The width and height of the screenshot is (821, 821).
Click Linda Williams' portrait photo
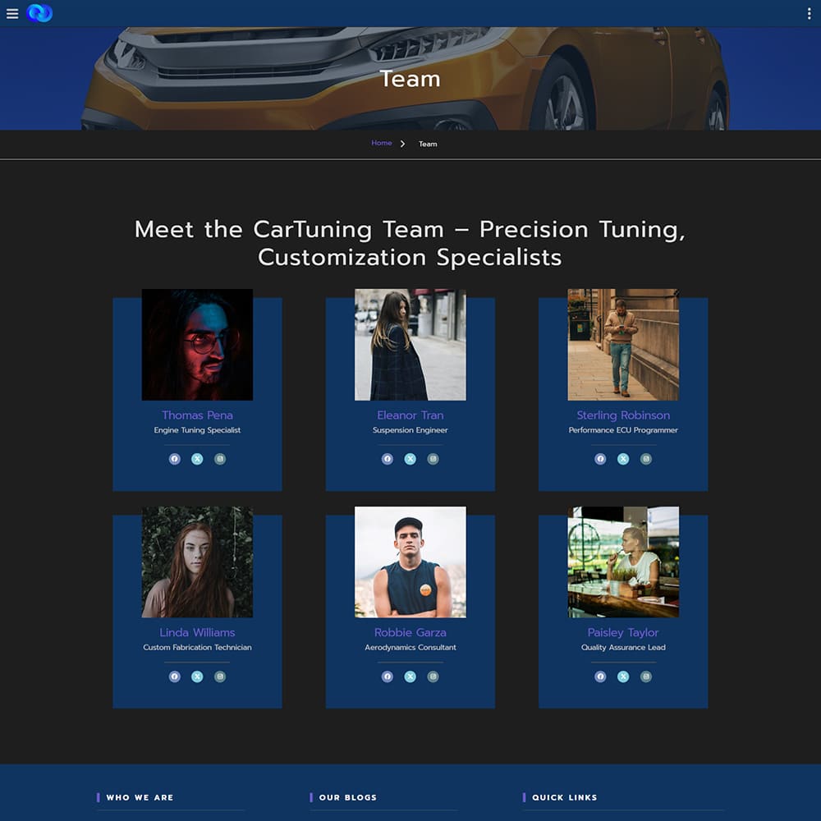pyautogui.click(x=197, y=562)
